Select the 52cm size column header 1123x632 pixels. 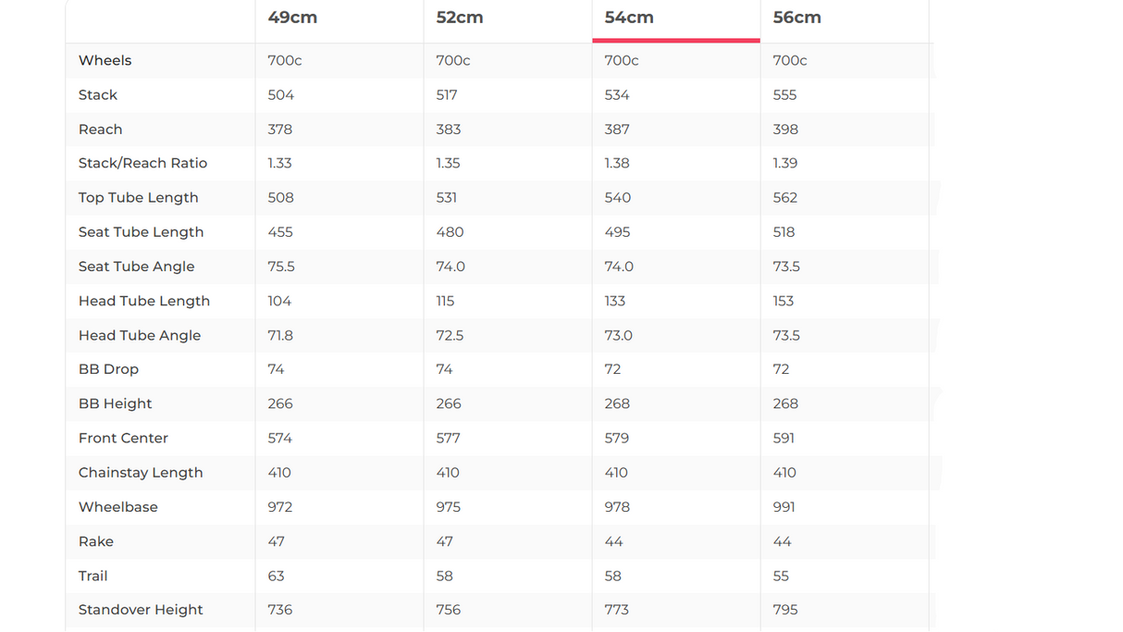coord(460,18)
